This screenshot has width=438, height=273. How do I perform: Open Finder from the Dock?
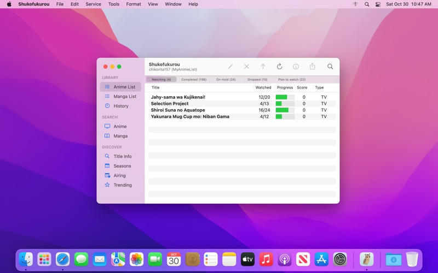(26, 259)
